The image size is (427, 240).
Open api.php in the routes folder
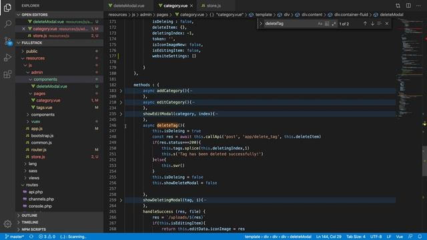[x=35, y=192]
